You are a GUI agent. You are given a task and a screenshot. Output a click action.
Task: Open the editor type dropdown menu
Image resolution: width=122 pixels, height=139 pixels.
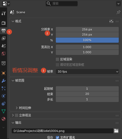pyautogui.click(x=6, y=4)
